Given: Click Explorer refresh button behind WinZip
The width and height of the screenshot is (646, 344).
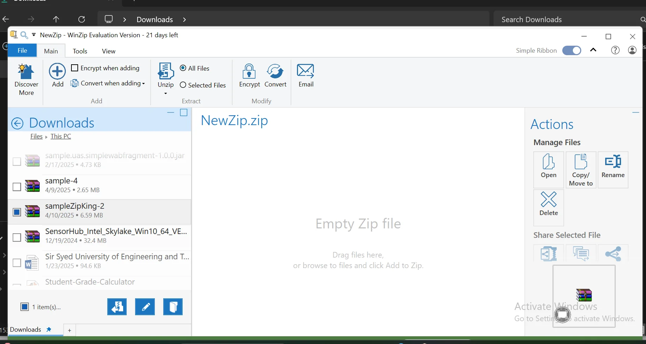Looking at the screenshot, I should tap(82, 19).
